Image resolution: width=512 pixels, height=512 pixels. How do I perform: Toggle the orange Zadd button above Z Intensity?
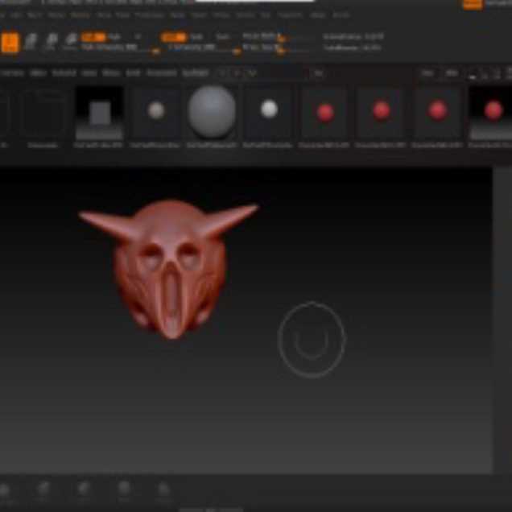point(174,37)
